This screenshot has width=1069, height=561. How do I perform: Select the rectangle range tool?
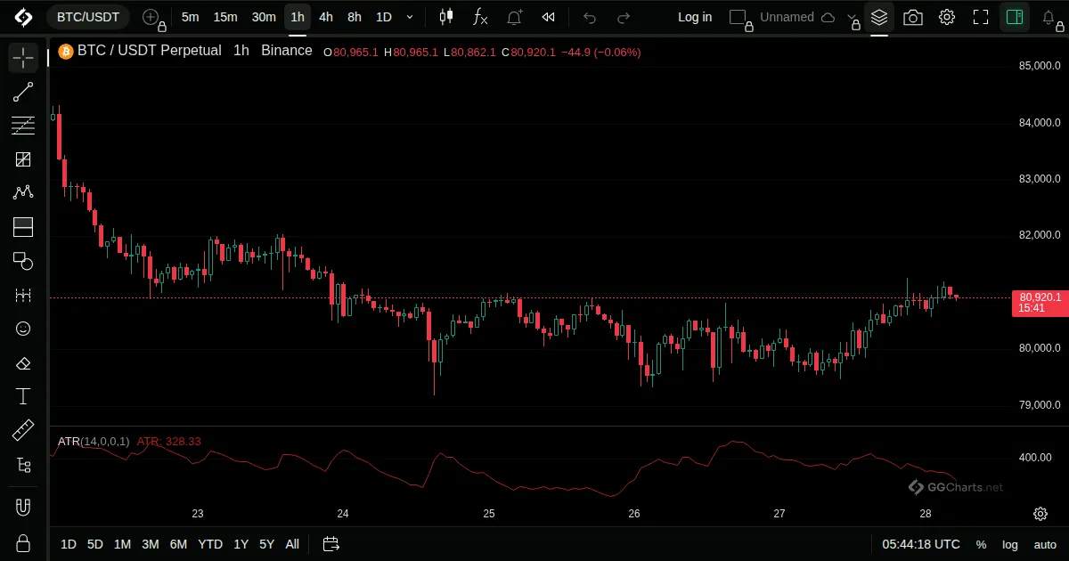[23, 227]
